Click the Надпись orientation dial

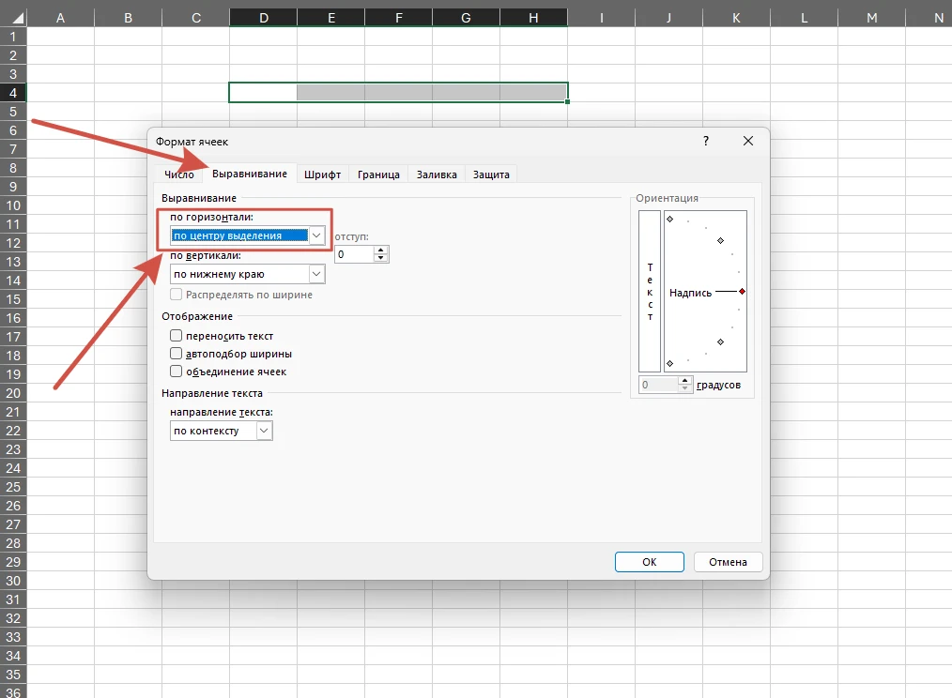[x=705, y=292]
